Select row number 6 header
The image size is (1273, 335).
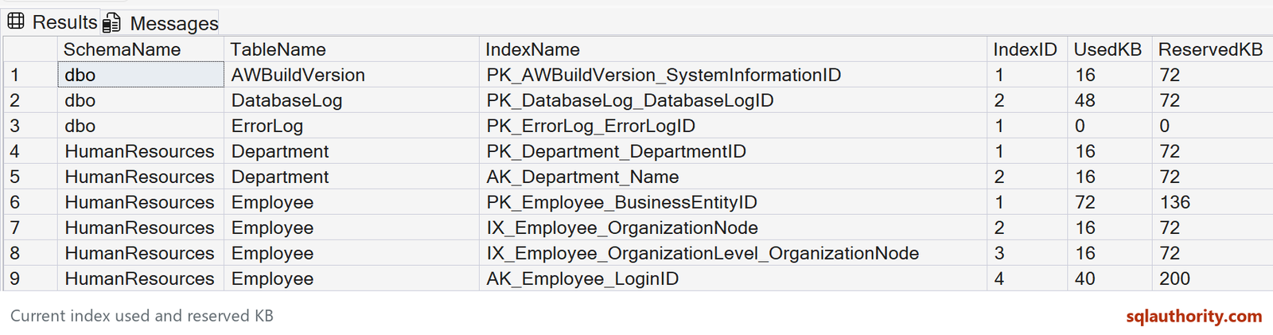click(x=30, y=202)
